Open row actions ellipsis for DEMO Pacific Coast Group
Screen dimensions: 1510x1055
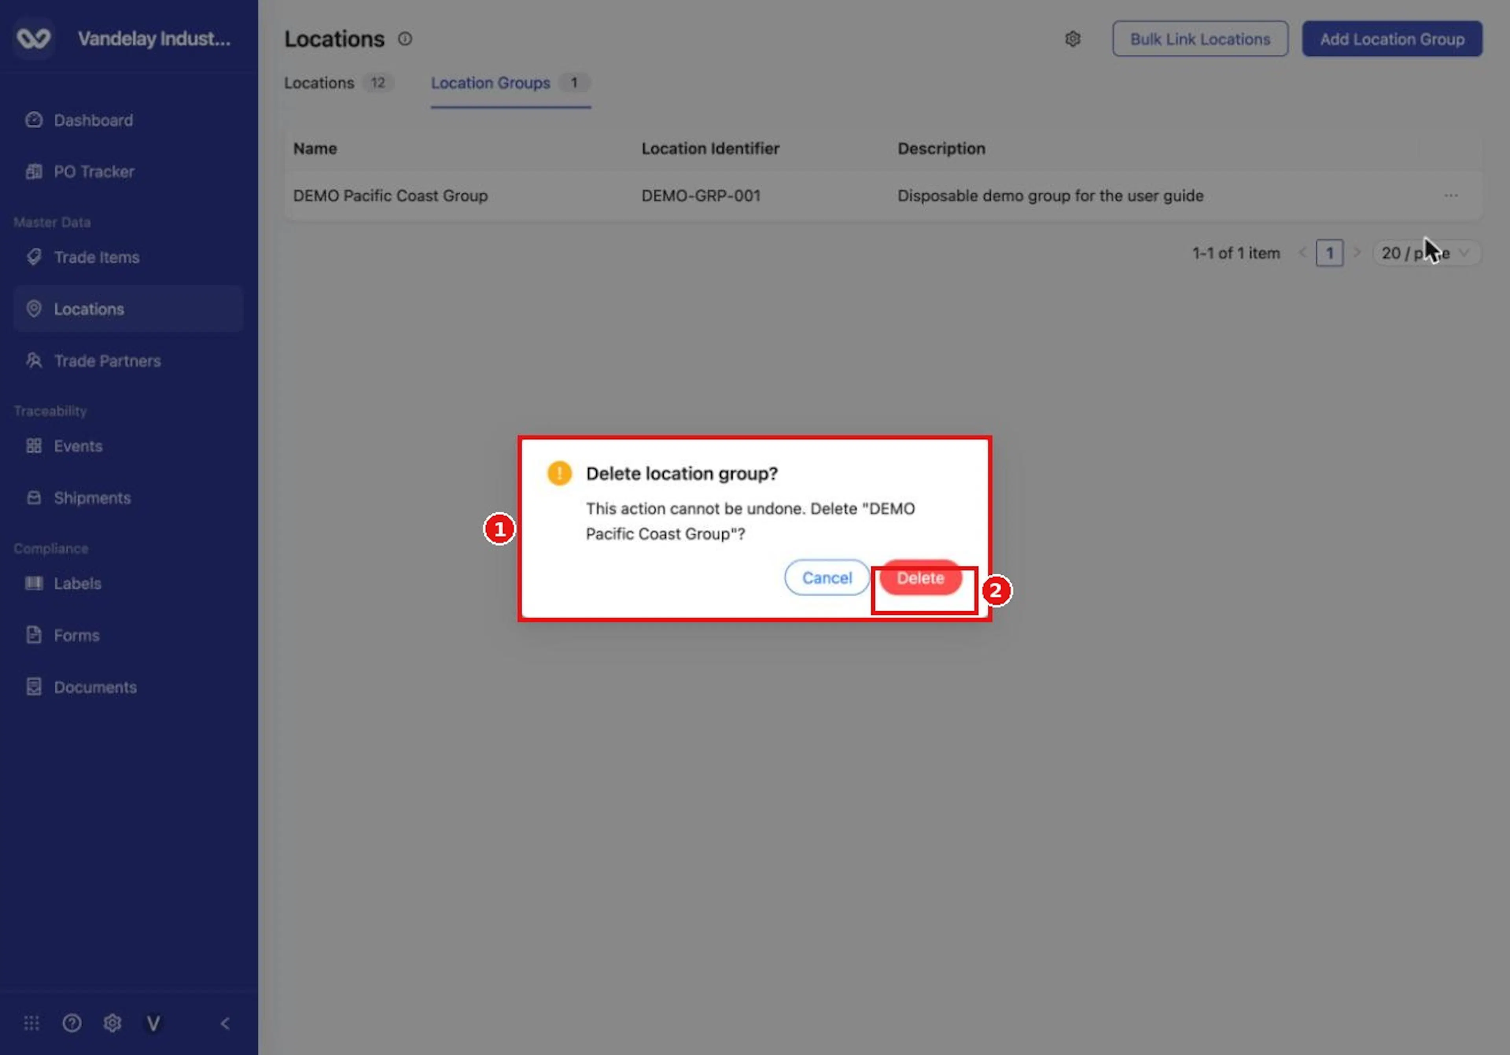pos(1451,196)
